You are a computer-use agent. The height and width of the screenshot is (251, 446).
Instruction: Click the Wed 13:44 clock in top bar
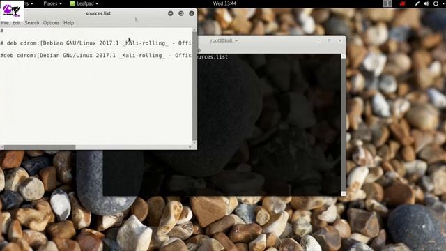click(224, 3)
